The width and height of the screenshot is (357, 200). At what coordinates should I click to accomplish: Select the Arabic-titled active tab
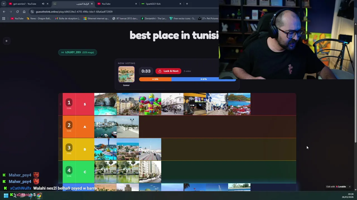(x=73, y=4)
